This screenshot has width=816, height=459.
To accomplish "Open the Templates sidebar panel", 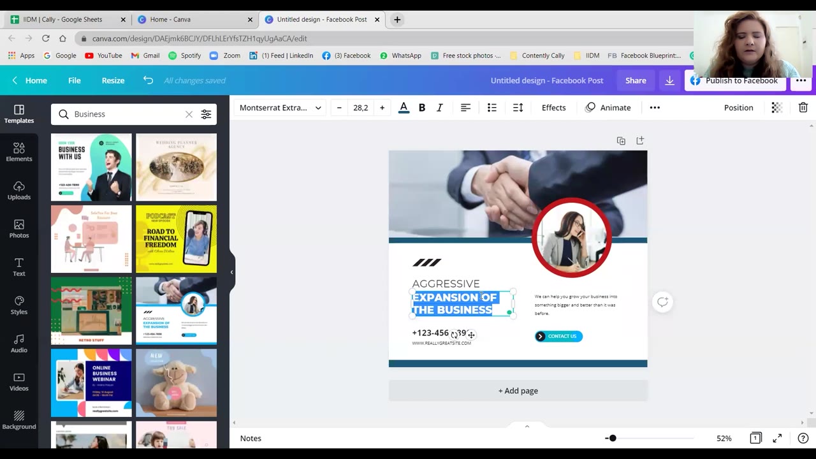I will 19,114.
